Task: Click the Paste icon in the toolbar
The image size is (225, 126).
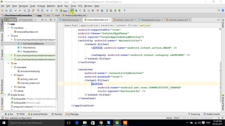Action: tap(33, 10)
